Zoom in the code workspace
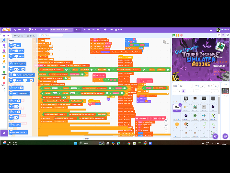The image size is (230, 173). pos(166,121)
